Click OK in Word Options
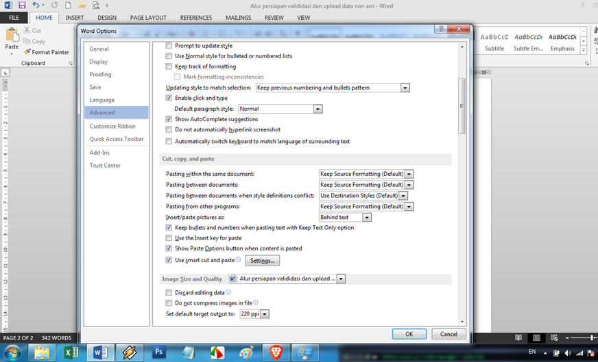Screen dimensions: 598x362 tap(409, 334)
